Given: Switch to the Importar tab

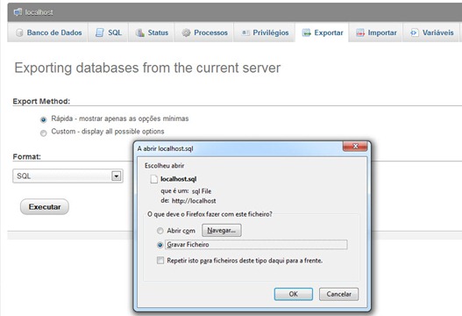Looking at the screenshot, I should click(x=376, y=32).
